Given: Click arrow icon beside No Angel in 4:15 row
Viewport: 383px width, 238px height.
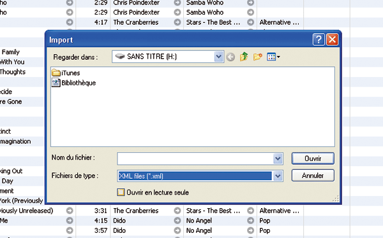Looking at the screenshot, I should [x=250, y=220].
